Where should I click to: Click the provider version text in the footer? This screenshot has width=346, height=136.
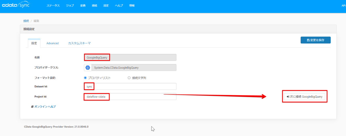click(56, 127)
